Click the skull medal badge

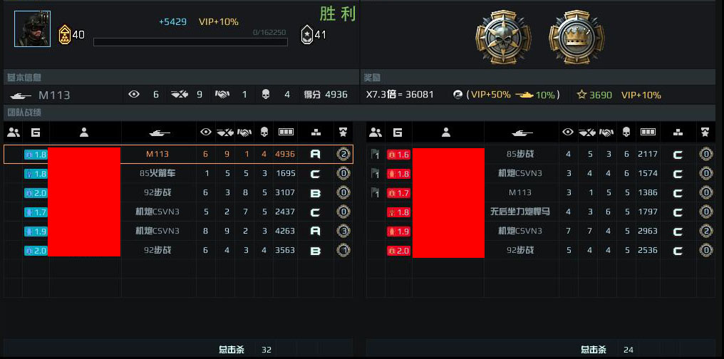(503, 37)
